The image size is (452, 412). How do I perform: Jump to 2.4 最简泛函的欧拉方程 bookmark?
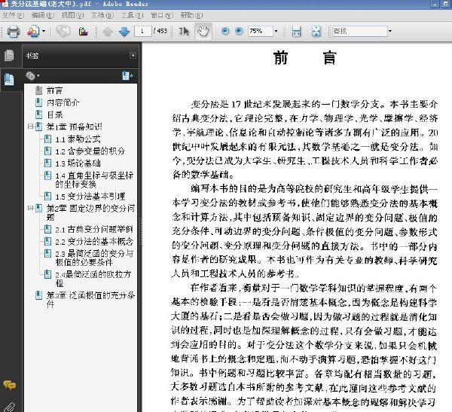click(x=93, y=278)
